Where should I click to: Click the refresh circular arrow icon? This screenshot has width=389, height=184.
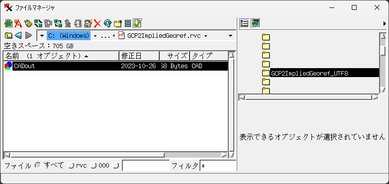[107, 23]
